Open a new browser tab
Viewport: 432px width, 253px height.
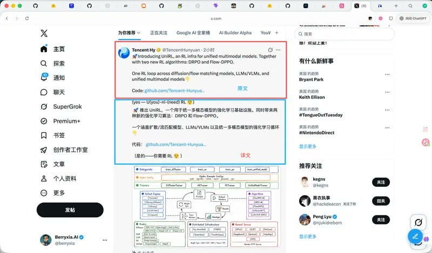coord(396,6)
